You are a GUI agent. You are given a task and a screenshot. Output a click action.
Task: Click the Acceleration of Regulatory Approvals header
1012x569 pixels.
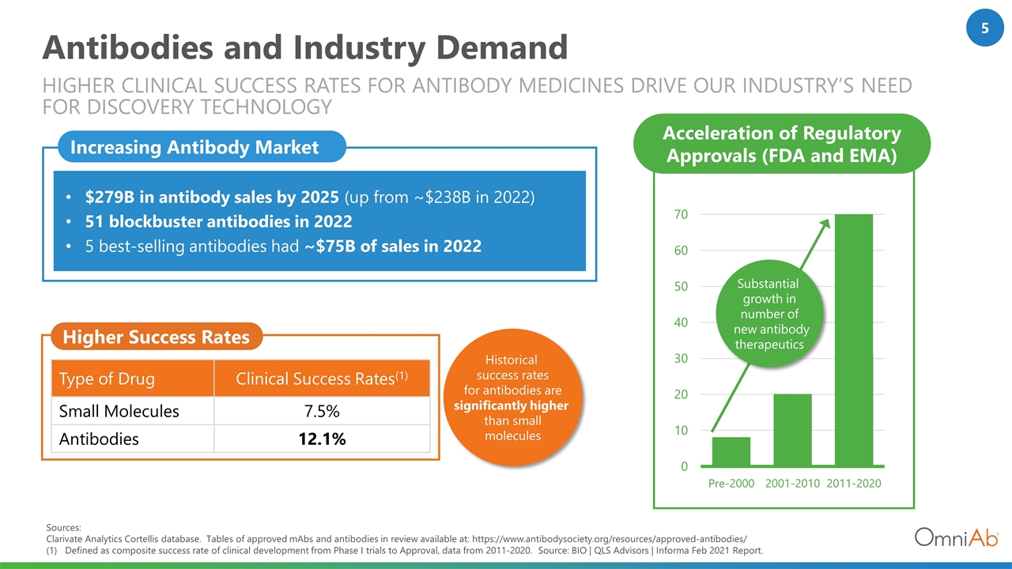tap(784, 145)
